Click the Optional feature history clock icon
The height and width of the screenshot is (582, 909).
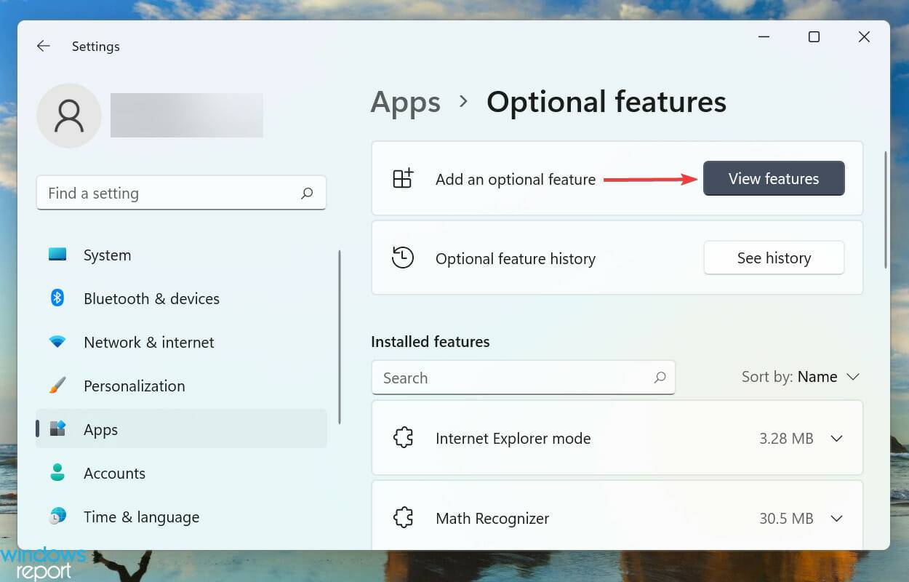(404, 258)
